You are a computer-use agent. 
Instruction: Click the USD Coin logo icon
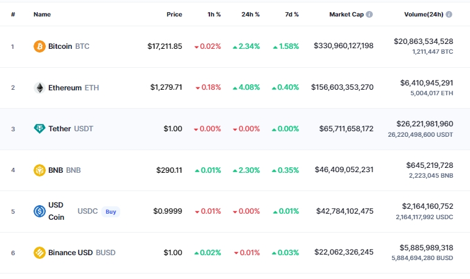click(x=39, y=211)
